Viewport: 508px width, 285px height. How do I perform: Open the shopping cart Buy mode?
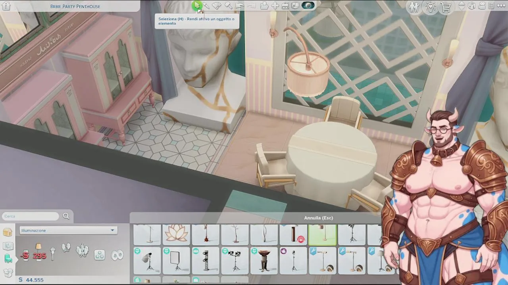tap(446, 7)
